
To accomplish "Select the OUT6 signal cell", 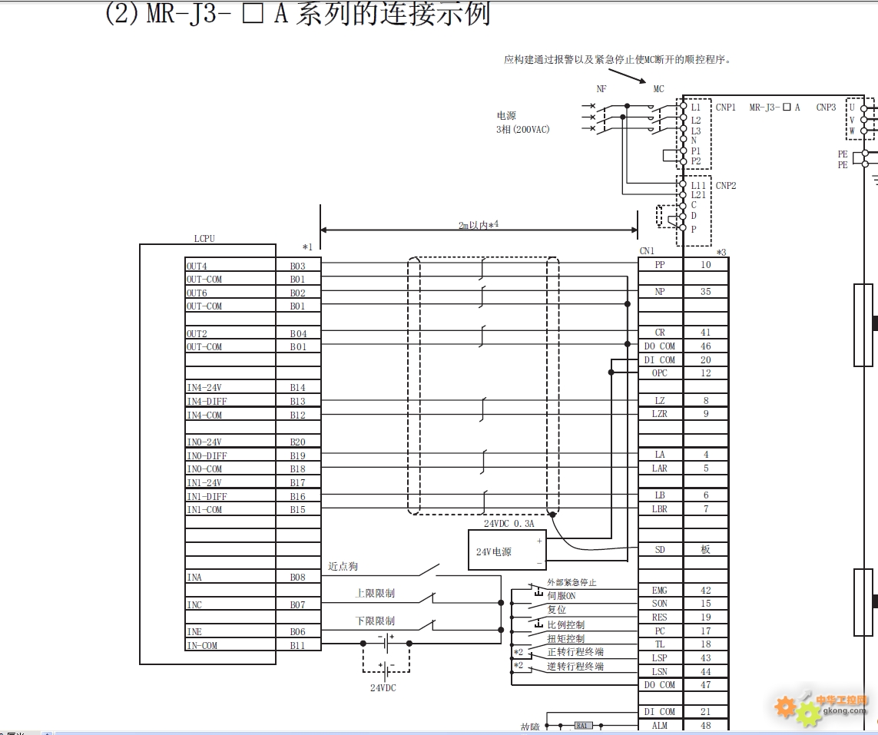I will click(230, 293).
